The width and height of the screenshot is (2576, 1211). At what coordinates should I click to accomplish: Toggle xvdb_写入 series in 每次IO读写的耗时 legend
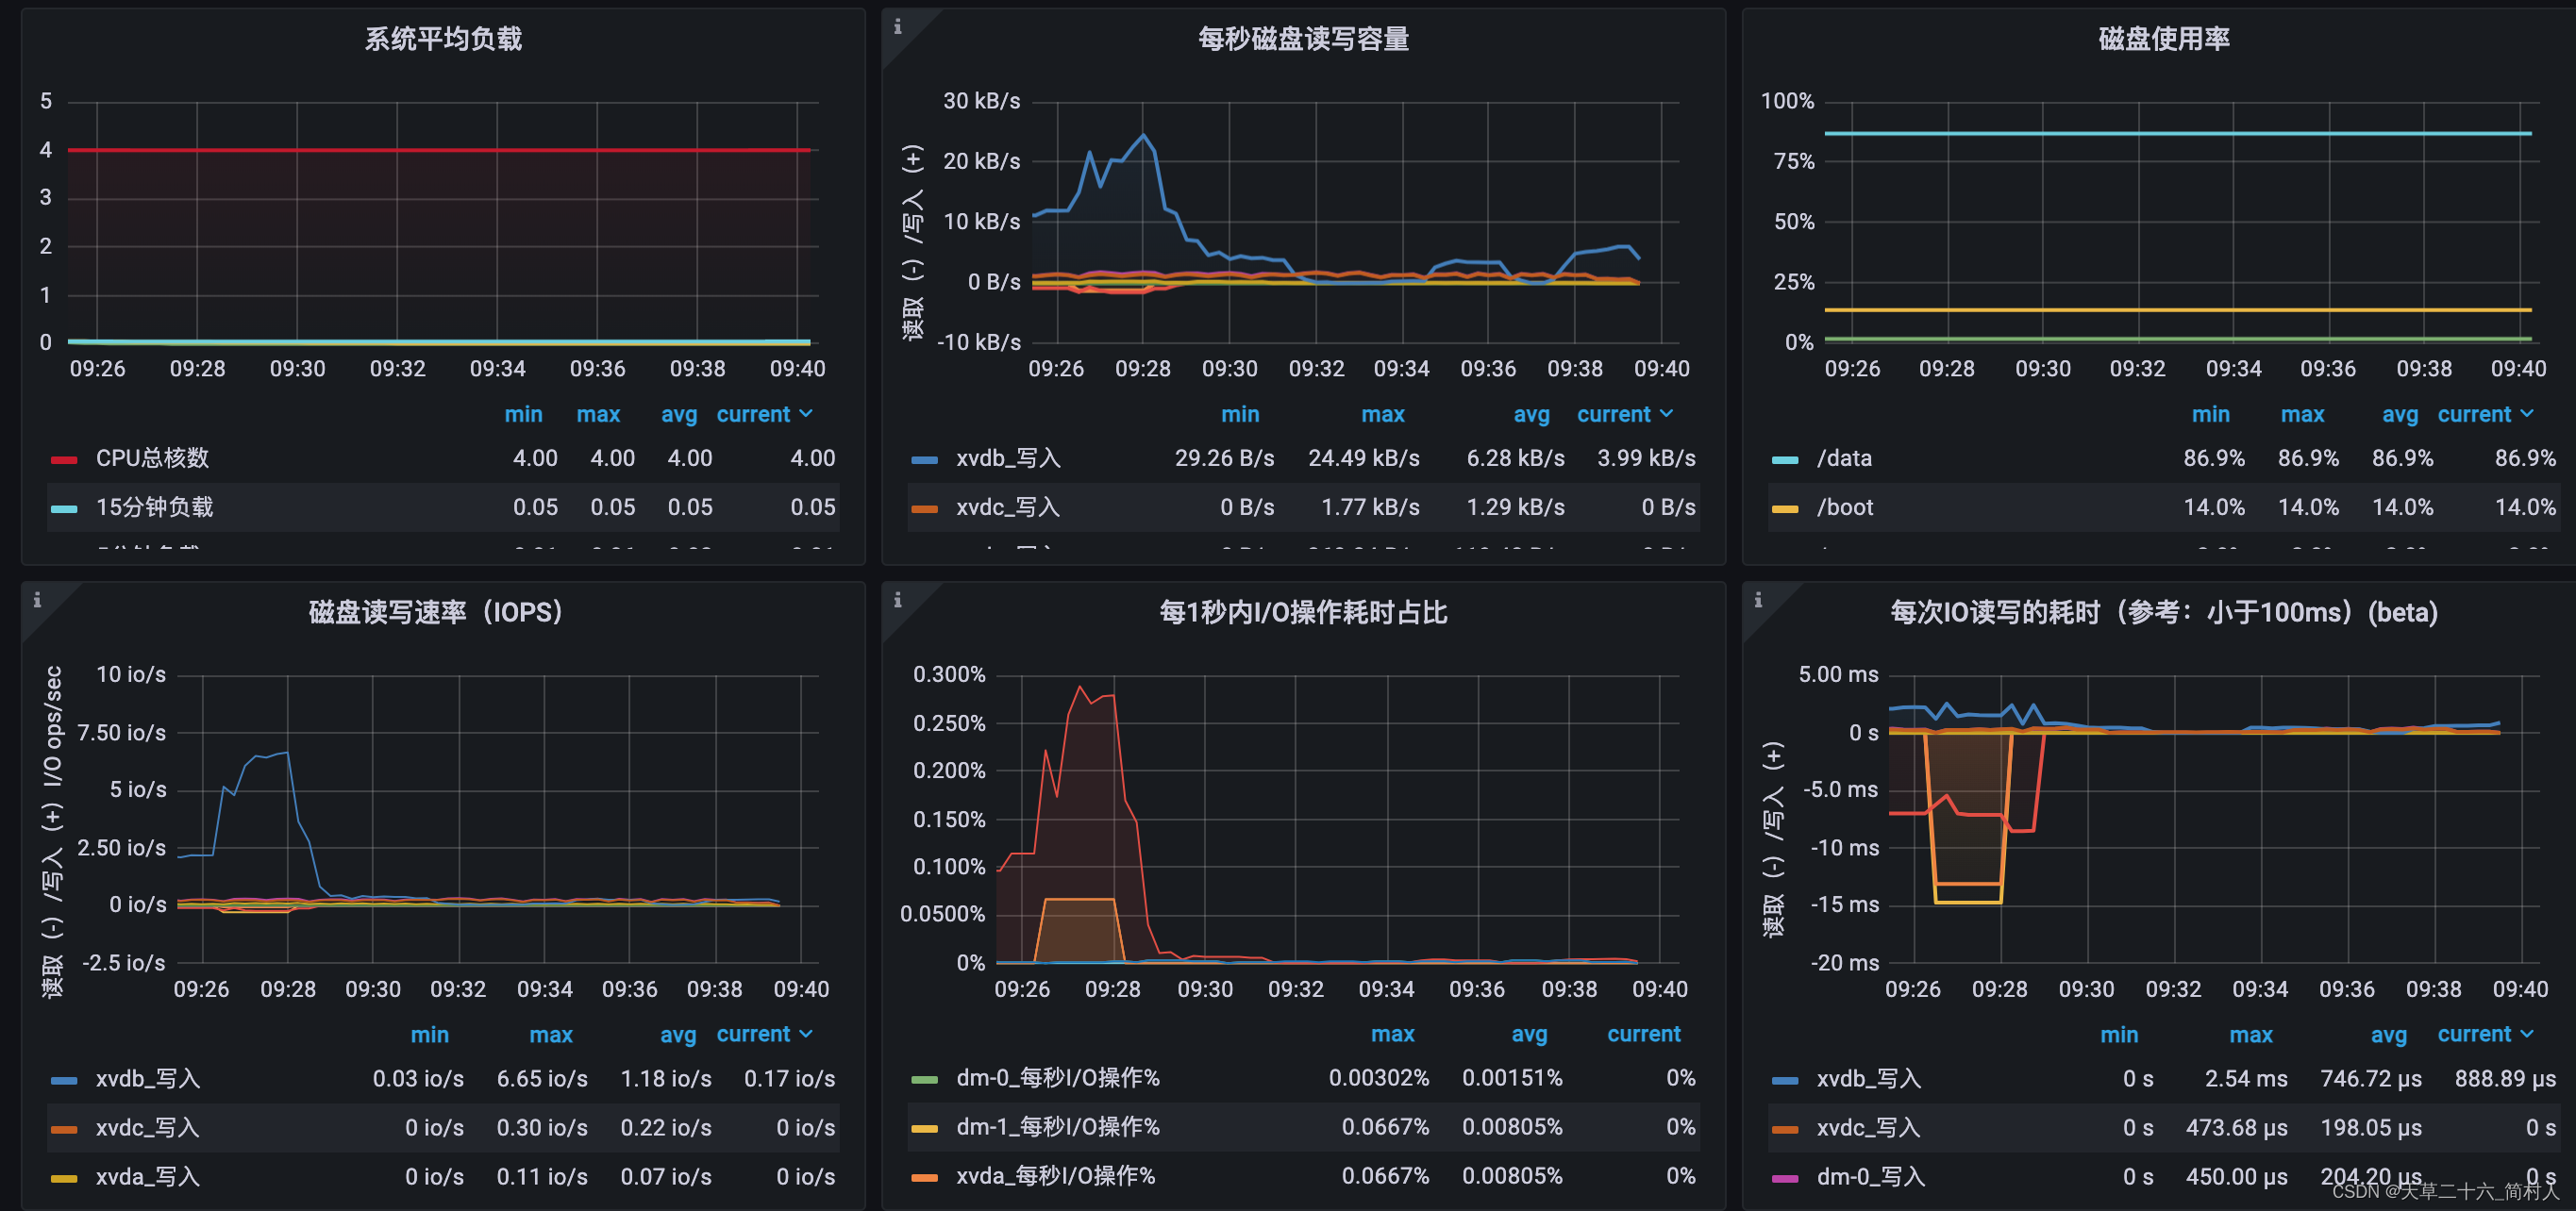1869,1078
